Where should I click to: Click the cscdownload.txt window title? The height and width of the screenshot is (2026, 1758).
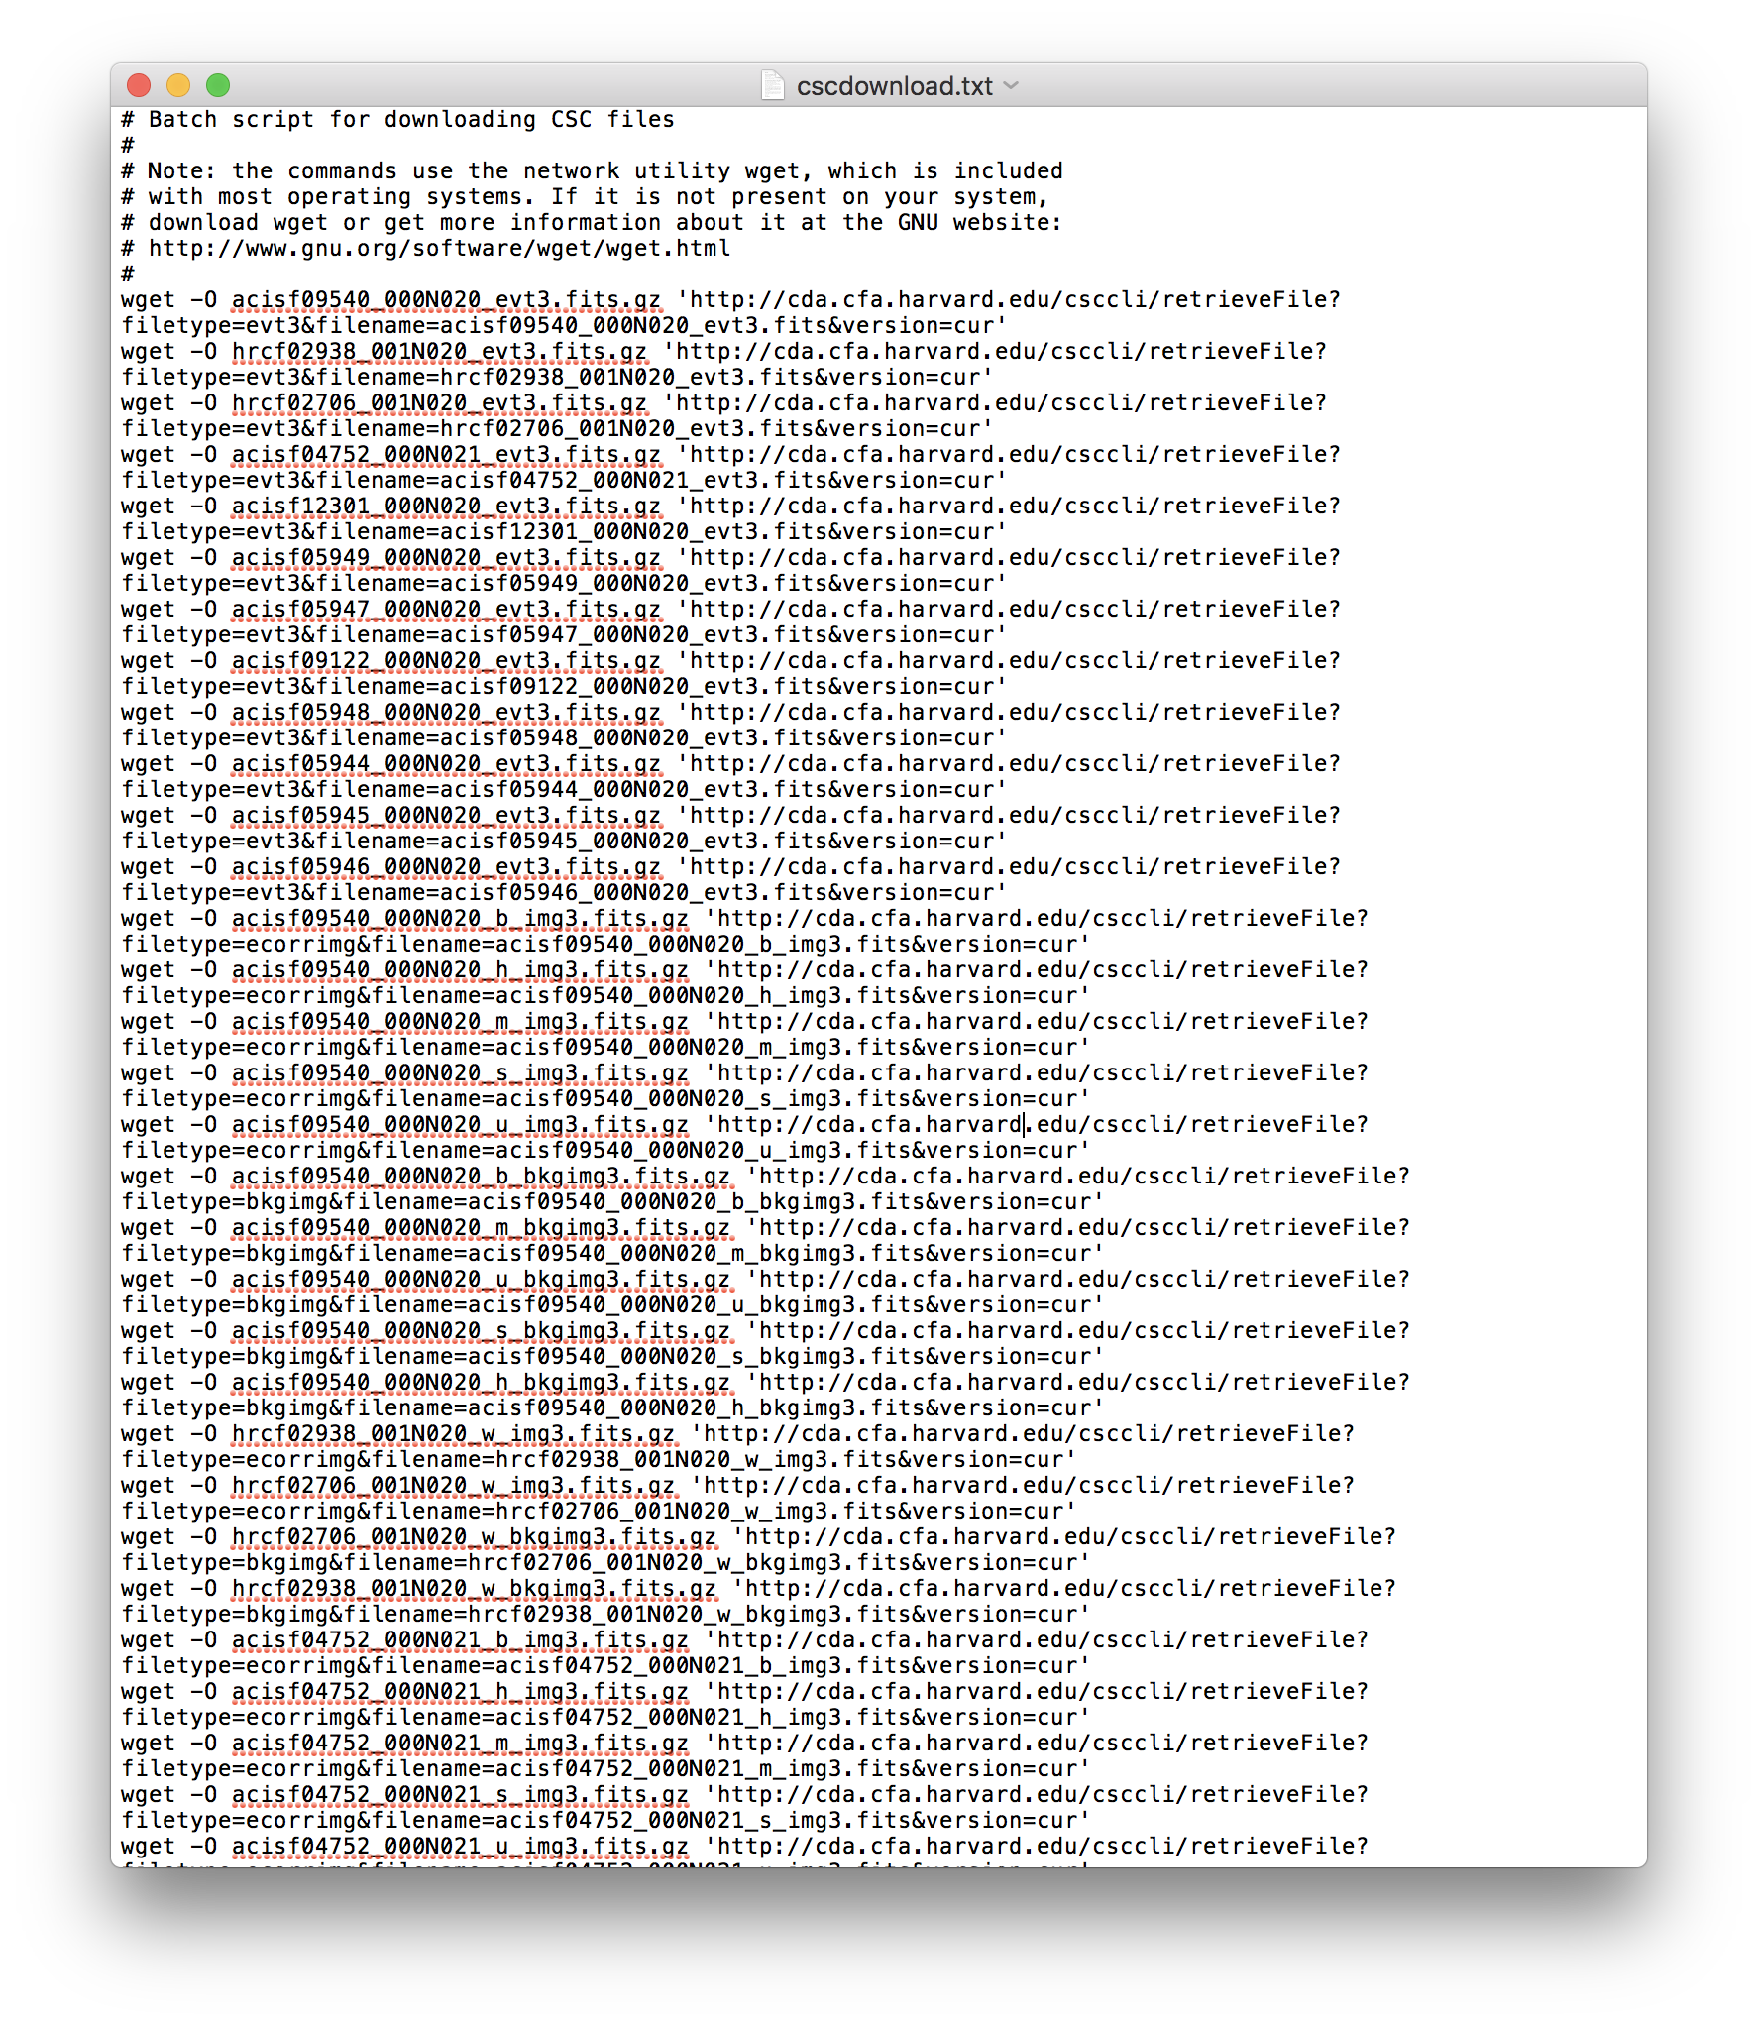(x=894, y=86)
